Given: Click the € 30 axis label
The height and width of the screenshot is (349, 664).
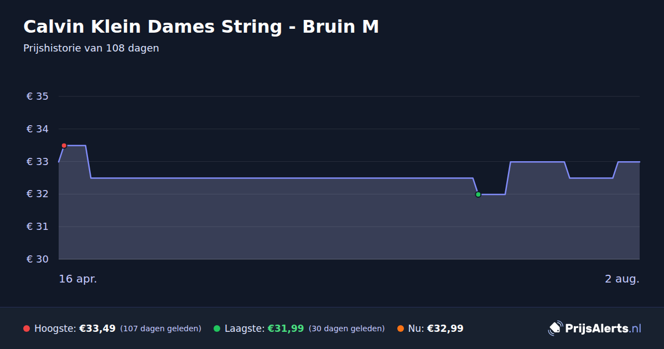Looking at the screenshot, I should (38, 259).
